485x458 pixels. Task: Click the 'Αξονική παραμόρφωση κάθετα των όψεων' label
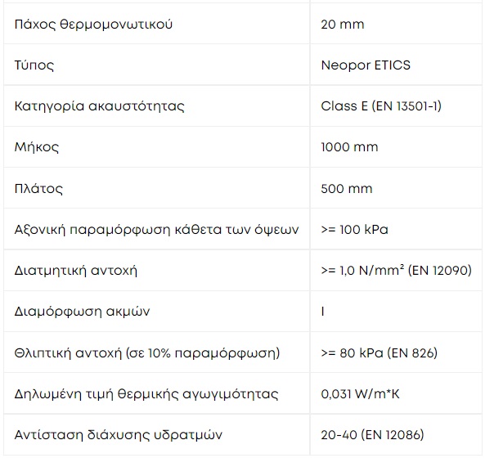(156, 230)
